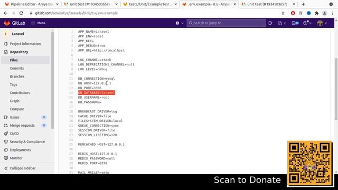Click the Monitor sidebar icon

[x=6, y=158]
